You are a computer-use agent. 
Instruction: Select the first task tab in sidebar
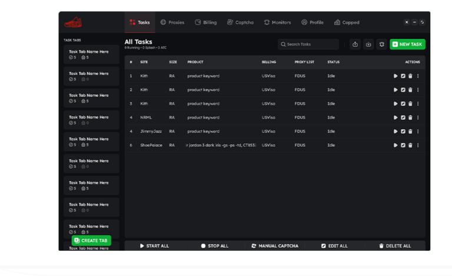click(91, 54)
